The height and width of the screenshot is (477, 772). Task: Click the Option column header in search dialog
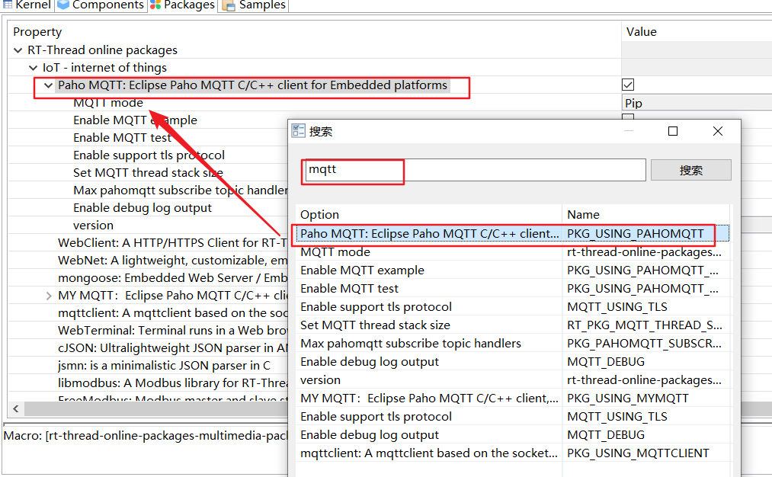point(319,215)
